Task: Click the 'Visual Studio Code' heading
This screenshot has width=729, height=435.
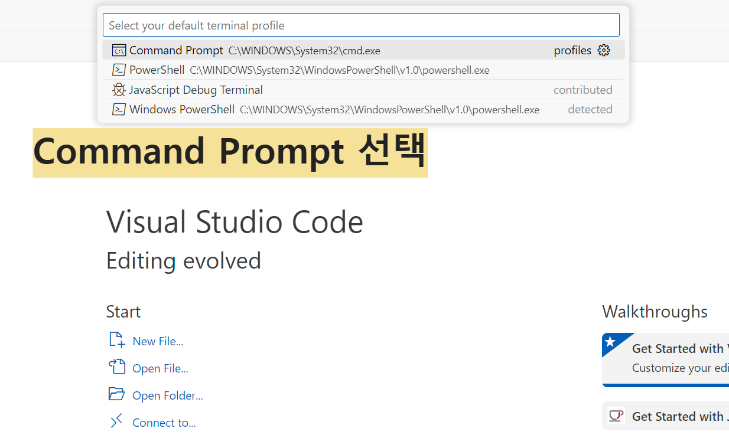Action: 235,222
